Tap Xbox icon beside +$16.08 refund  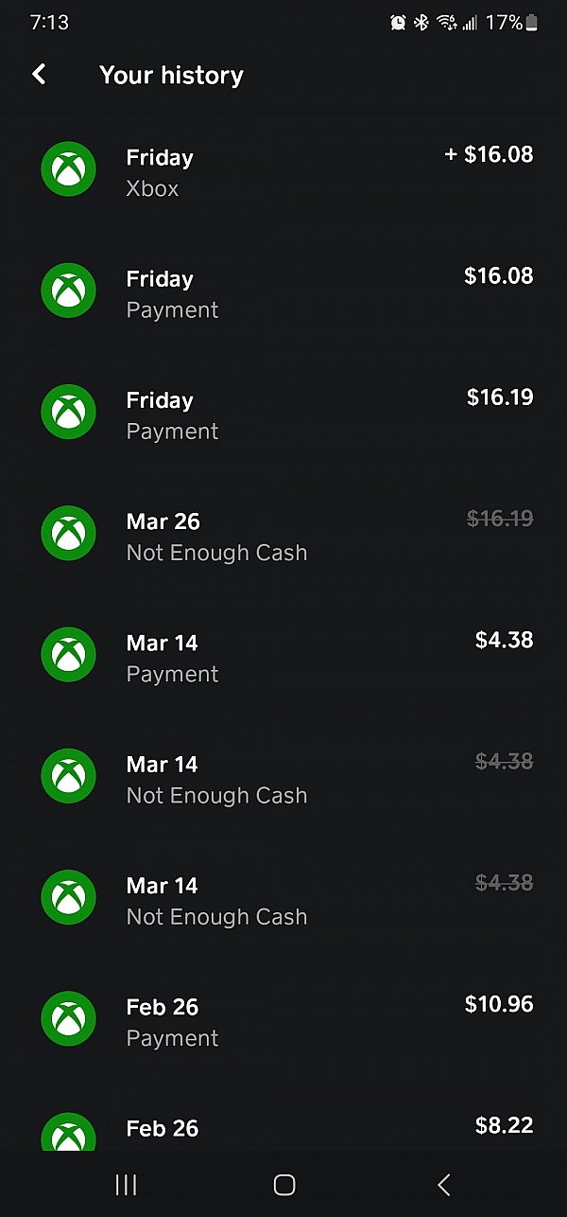click(x=68, y=169)
